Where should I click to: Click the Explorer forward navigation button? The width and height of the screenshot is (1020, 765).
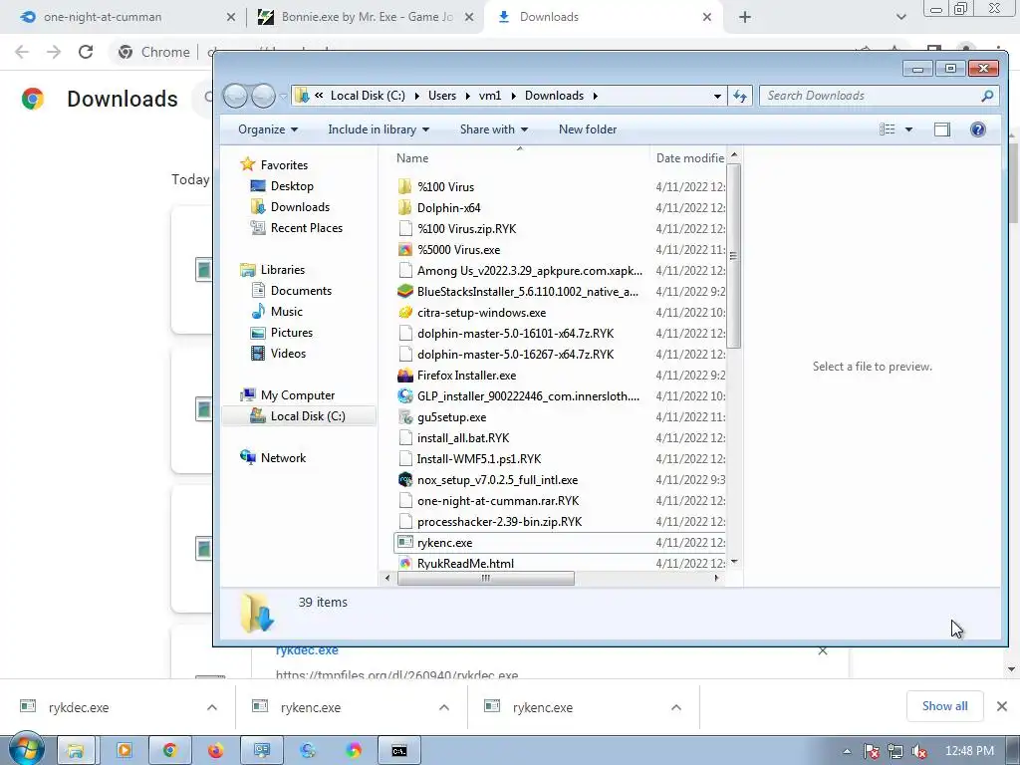point(263,96)
